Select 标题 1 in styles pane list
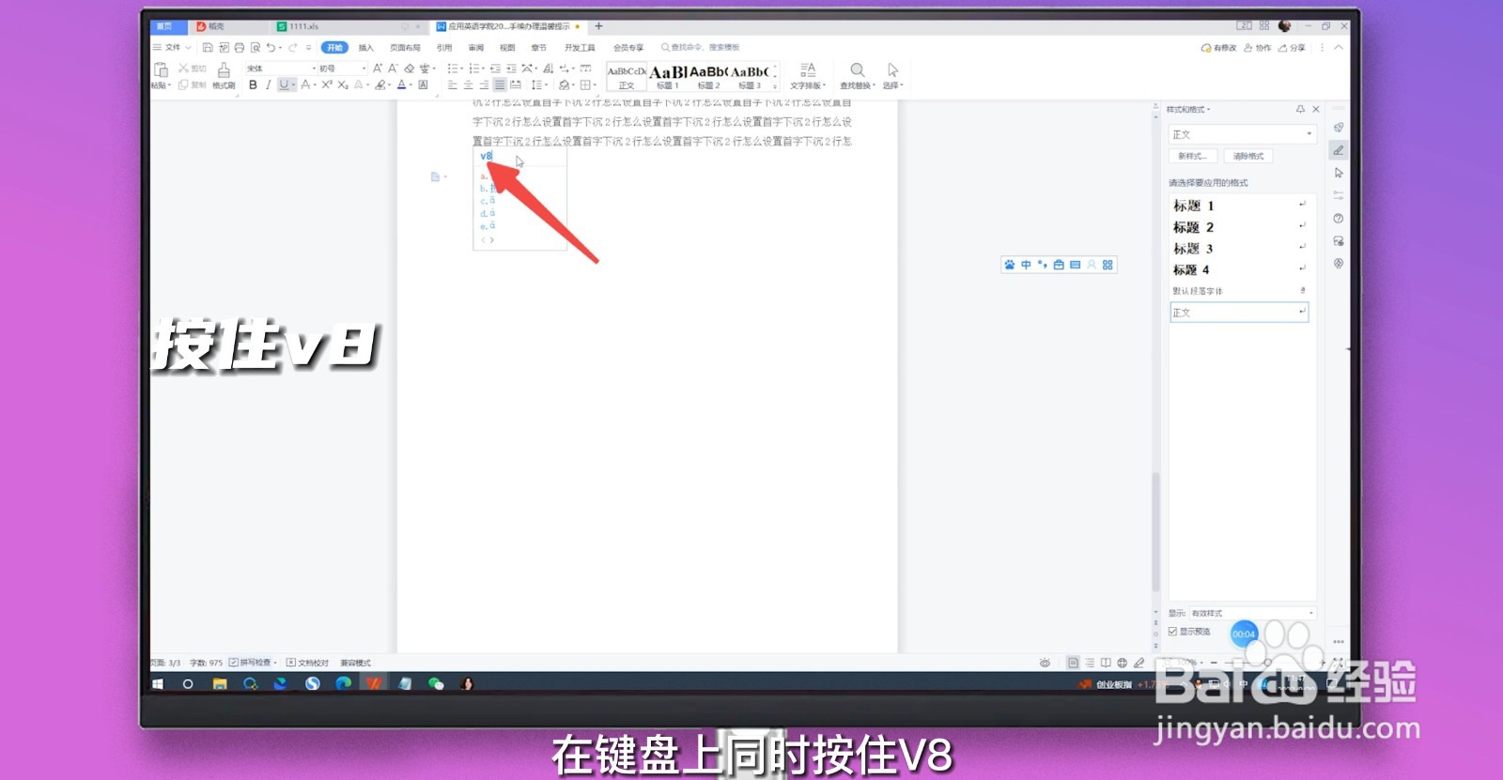Screen dimensions: 1503x780 tap(1239, 206)
